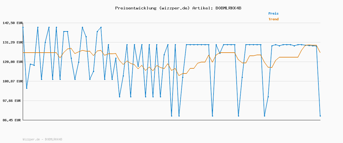Viewport: 343px width, 143px height.
Task: Click the second blue data point near 104 EUR
Action: coord(27,88)
